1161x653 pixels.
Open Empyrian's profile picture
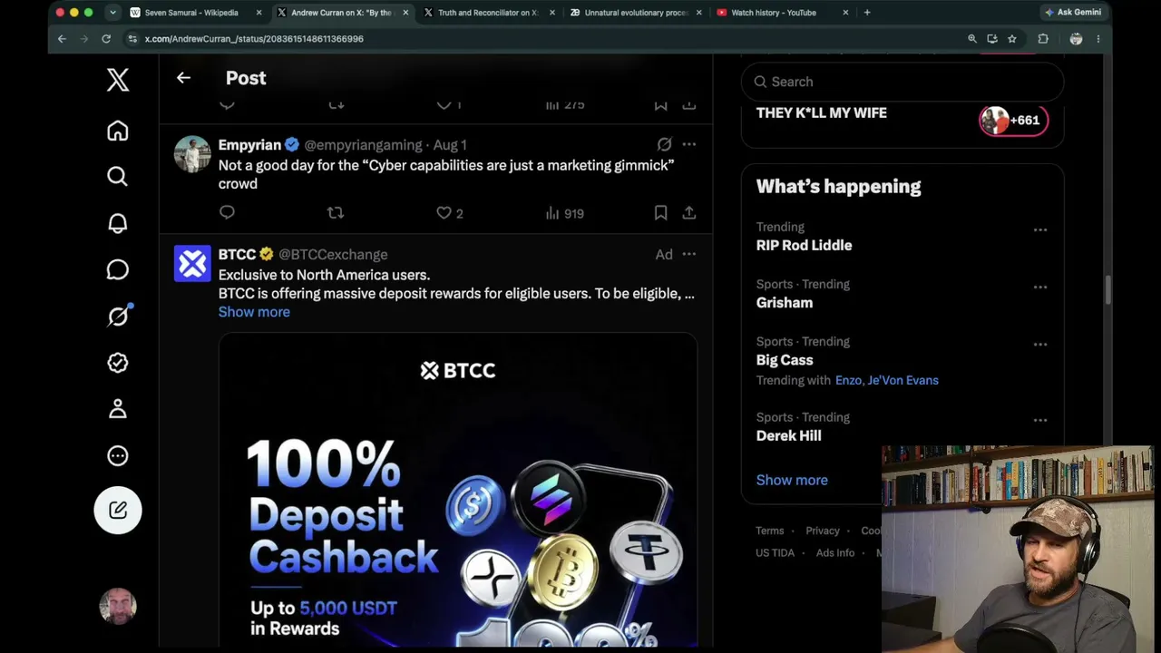[192, 154]
